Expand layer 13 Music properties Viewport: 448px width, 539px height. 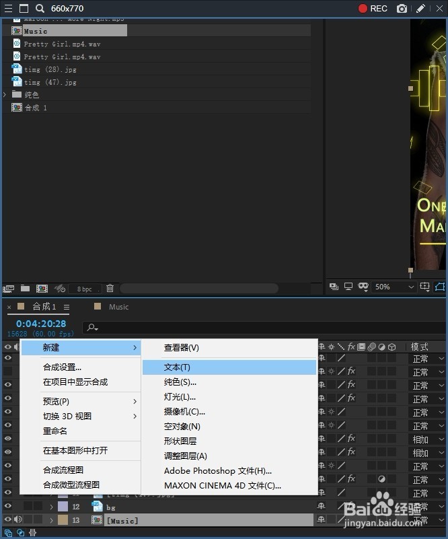(x=51, y=520)
